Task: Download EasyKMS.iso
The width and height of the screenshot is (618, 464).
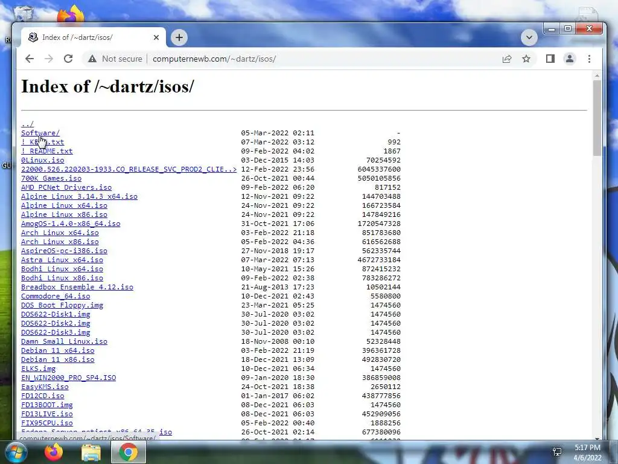Action: (x=45, y=387)
